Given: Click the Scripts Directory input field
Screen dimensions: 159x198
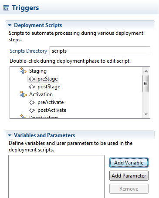Looking at the screenshot, I should coord(100,51).
